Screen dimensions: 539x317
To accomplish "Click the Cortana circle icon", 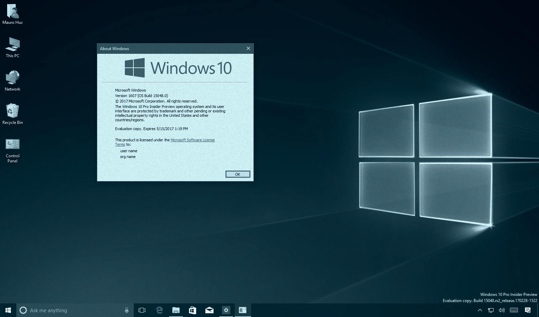I will coord(23,310).
